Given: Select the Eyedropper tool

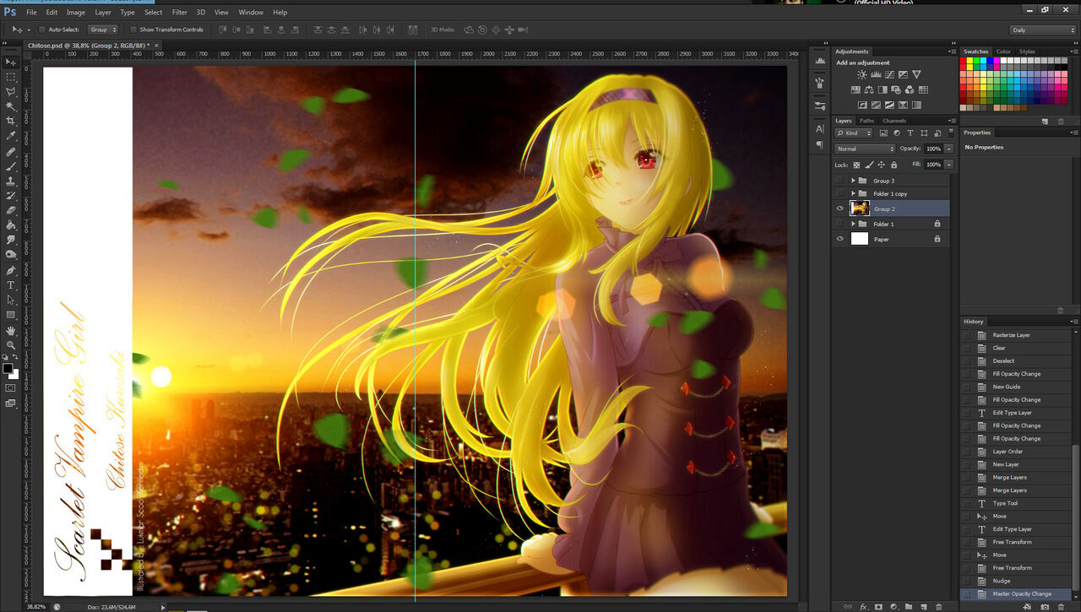Looking at the screenshot, I should click(x=11, y=136).
